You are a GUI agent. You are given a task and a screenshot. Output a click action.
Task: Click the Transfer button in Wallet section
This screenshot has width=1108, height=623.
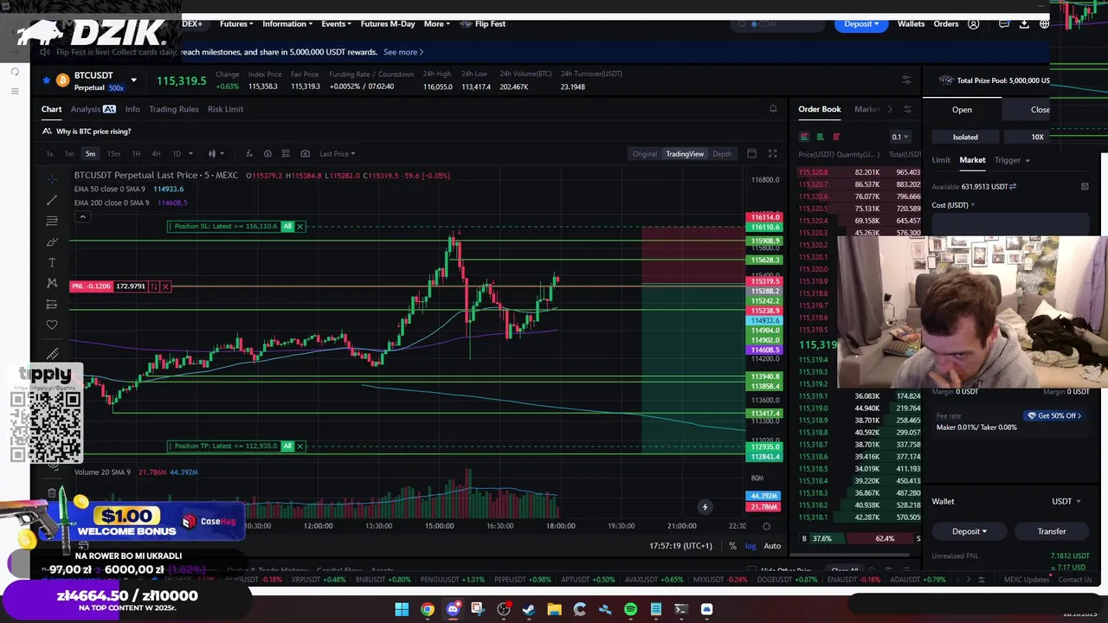click(1052, 531)
